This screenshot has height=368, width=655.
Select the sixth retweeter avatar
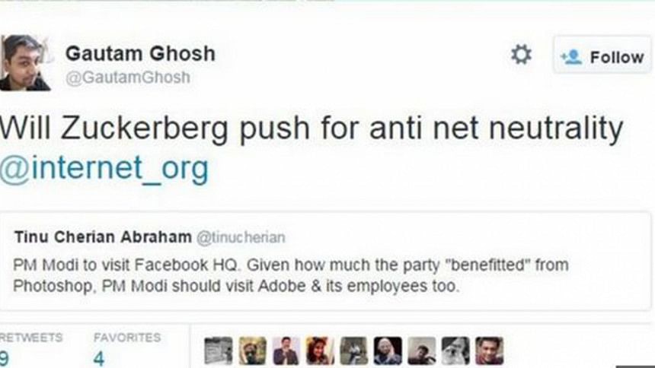click(388, 351)
